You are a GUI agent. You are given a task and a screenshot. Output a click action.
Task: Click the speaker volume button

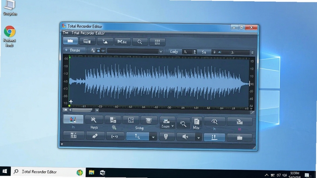pos(185,137)
